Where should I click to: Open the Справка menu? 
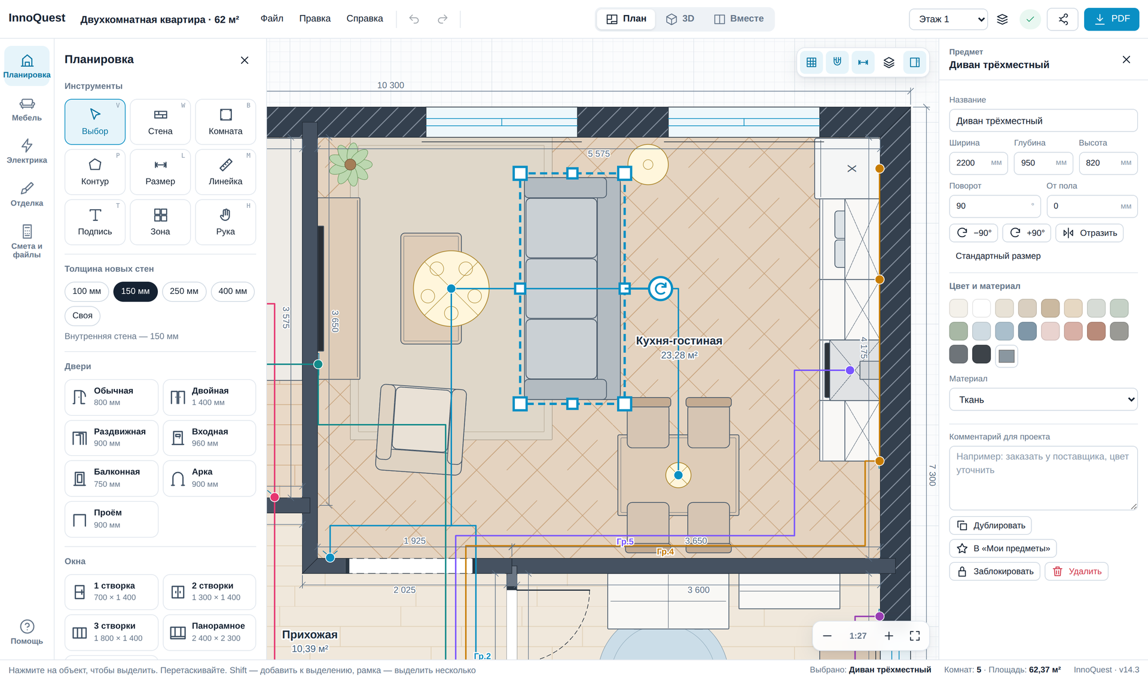coord(365,19)
